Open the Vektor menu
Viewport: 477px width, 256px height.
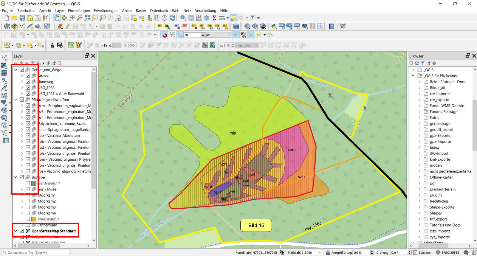126,10
